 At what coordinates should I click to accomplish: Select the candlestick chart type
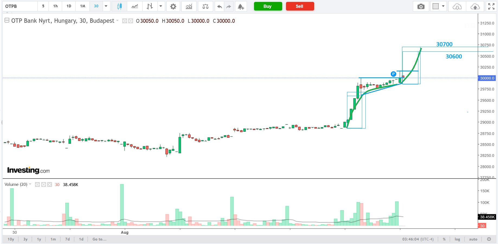click(119, 6)
